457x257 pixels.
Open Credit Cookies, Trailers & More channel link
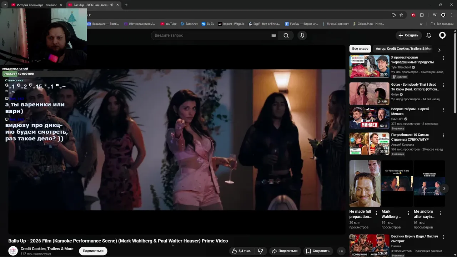[47, 249]
